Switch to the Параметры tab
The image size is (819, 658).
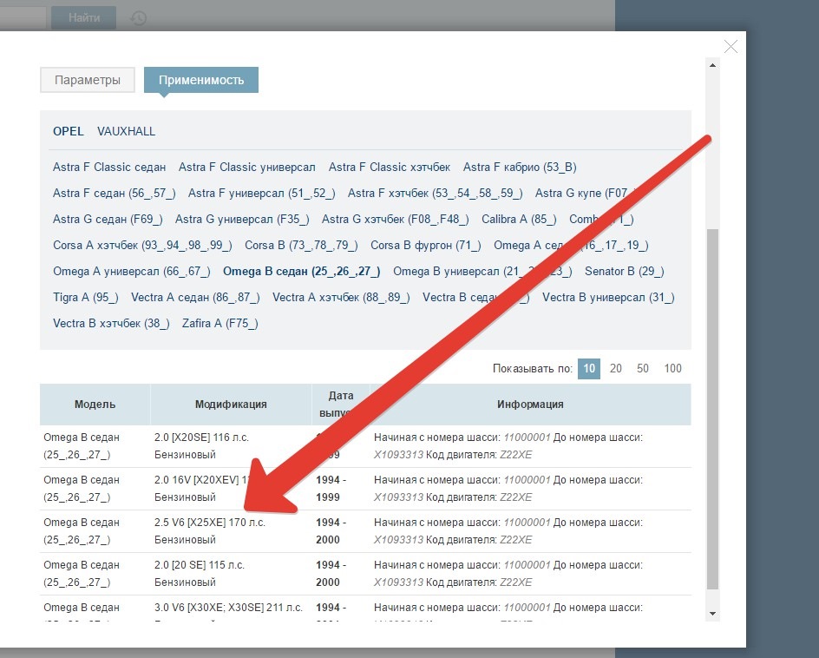pyautogui.click(x=88, y=80)
